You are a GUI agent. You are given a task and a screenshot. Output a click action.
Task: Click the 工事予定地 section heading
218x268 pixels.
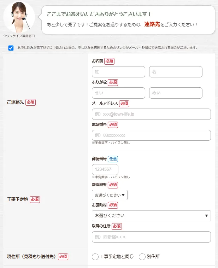pyautogui.click(x=17, y=199)
